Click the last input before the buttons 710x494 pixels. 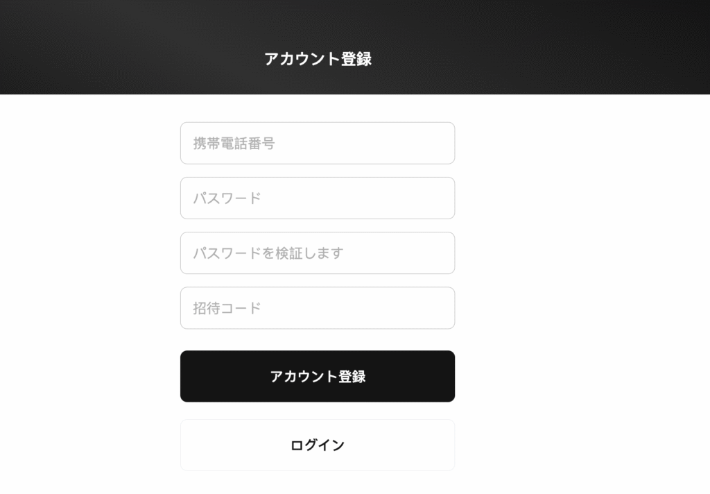pyautogui.click(x=318, y=308)
